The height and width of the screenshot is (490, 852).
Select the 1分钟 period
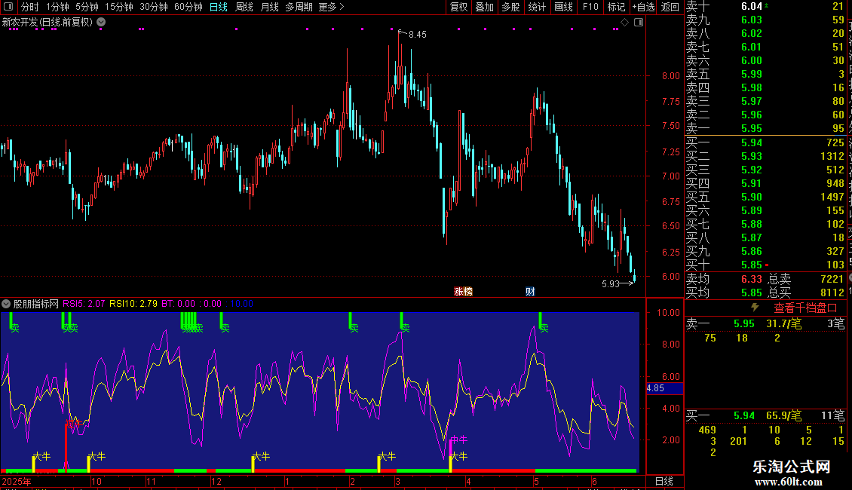[x=57, y=7]
